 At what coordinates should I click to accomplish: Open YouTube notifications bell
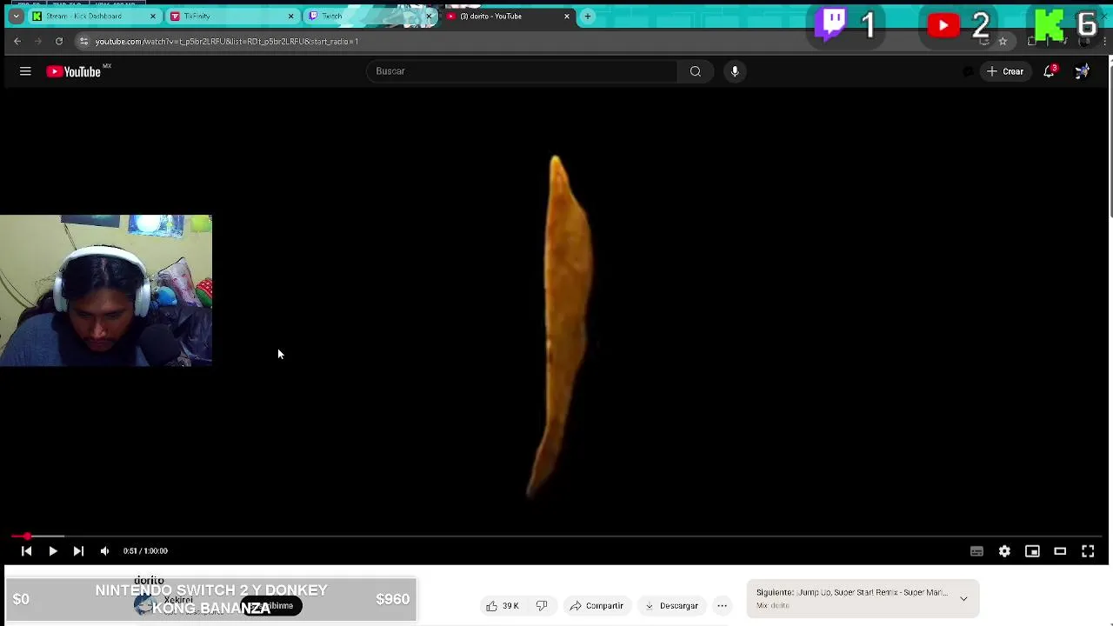pyautogui.click(x=1050, y=71)
